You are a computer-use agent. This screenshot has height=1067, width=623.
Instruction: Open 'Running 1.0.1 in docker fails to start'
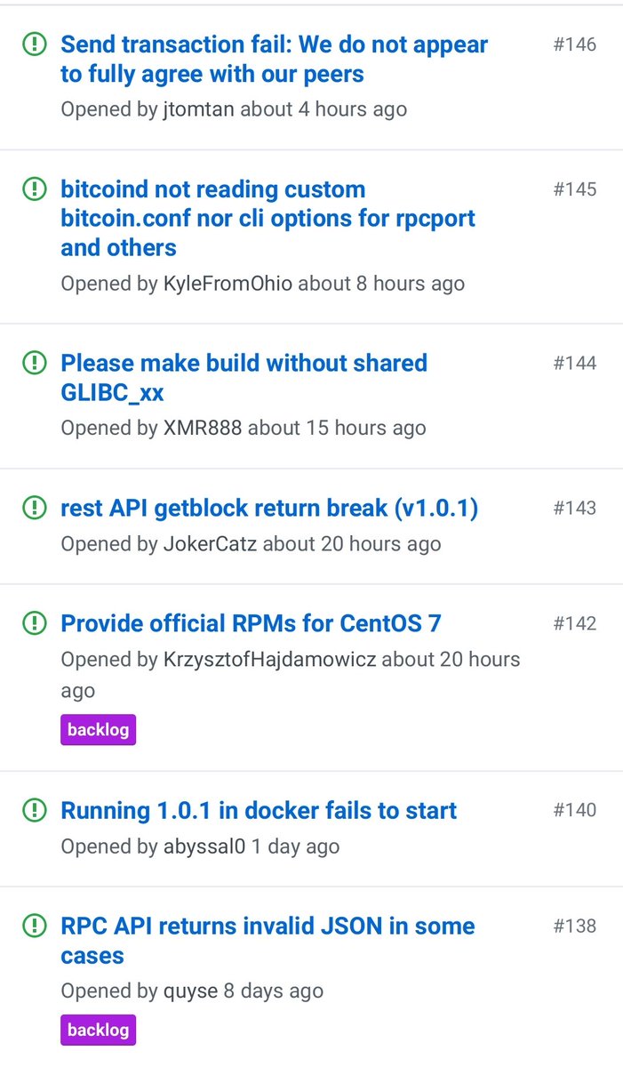pyautogui.click(x=259, y=810)
